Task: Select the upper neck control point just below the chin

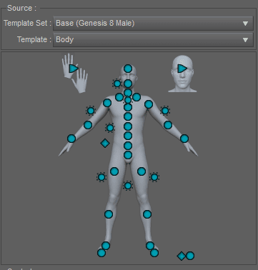Action: coord(128,92)
